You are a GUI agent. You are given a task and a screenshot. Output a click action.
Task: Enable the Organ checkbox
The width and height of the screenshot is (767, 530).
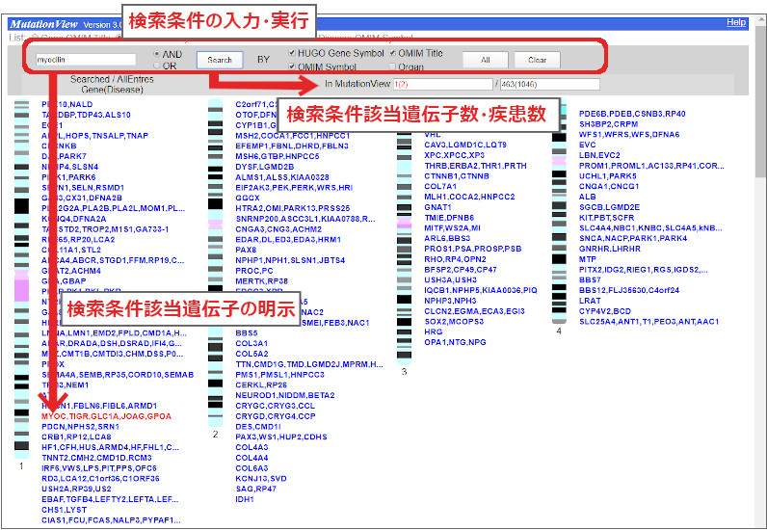tap(392, 67)
